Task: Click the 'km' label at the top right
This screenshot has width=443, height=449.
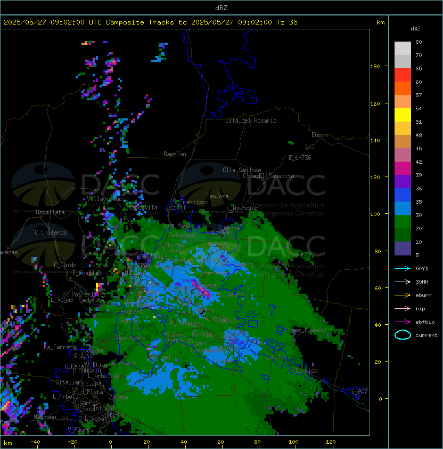Action: [x=380, y=22]
